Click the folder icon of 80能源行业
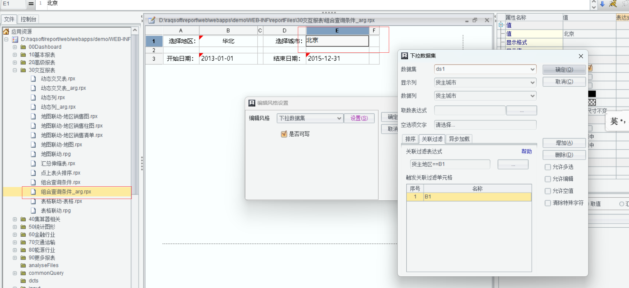This screenshot has width=629, height=288. pyautogui.click(x=23, y=250)
